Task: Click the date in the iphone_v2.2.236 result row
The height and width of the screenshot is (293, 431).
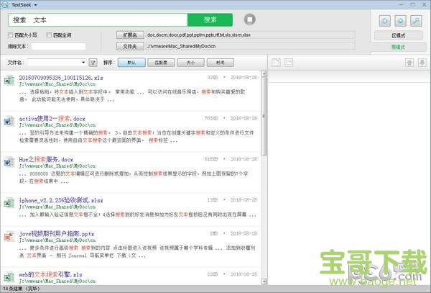Action: coord(244,199)
